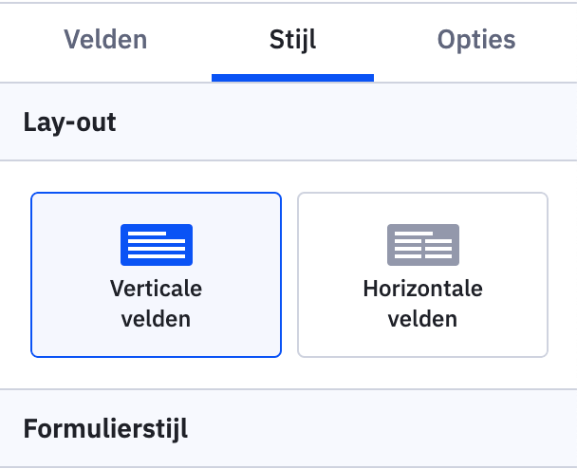Click the 'Verticale velden' text label

pyautogui.click(x=156, y=304)
